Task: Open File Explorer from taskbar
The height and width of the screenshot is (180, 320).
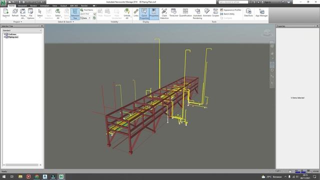Action: [x=20, y=176]
